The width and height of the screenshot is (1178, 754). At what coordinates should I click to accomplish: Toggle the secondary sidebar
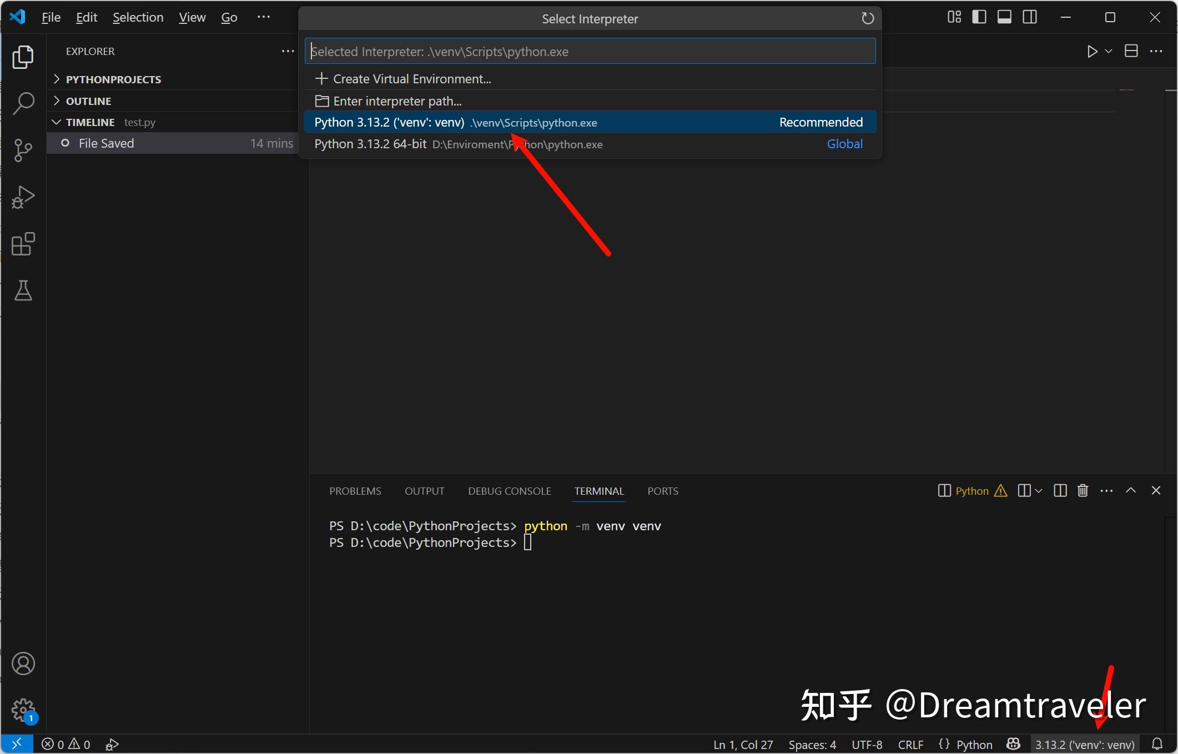(1029, 17)
